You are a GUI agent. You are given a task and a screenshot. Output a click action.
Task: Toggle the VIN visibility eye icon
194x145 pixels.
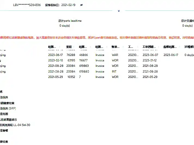(81, 5)
